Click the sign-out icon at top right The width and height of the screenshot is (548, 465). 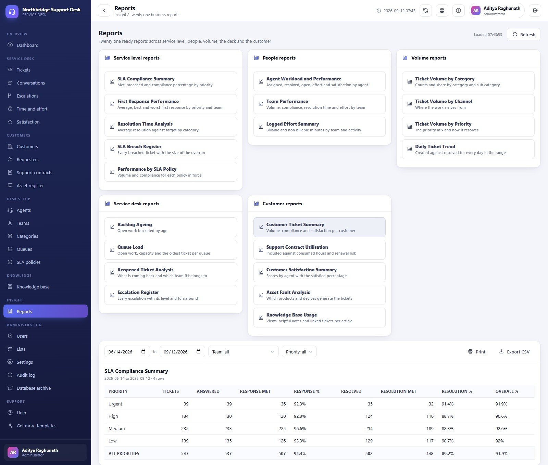535,11
